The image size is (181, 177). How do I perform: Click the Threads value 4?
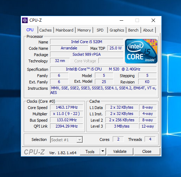coord(150,139)
